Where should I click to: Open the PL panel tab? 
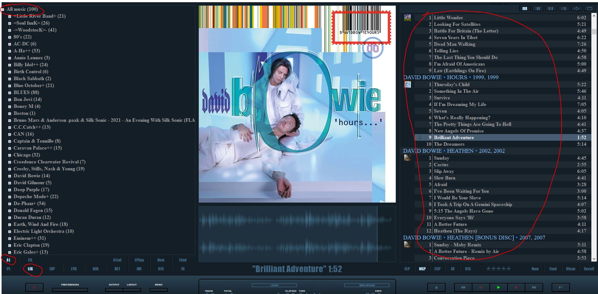pyautogui.click(x=9, y=269)
